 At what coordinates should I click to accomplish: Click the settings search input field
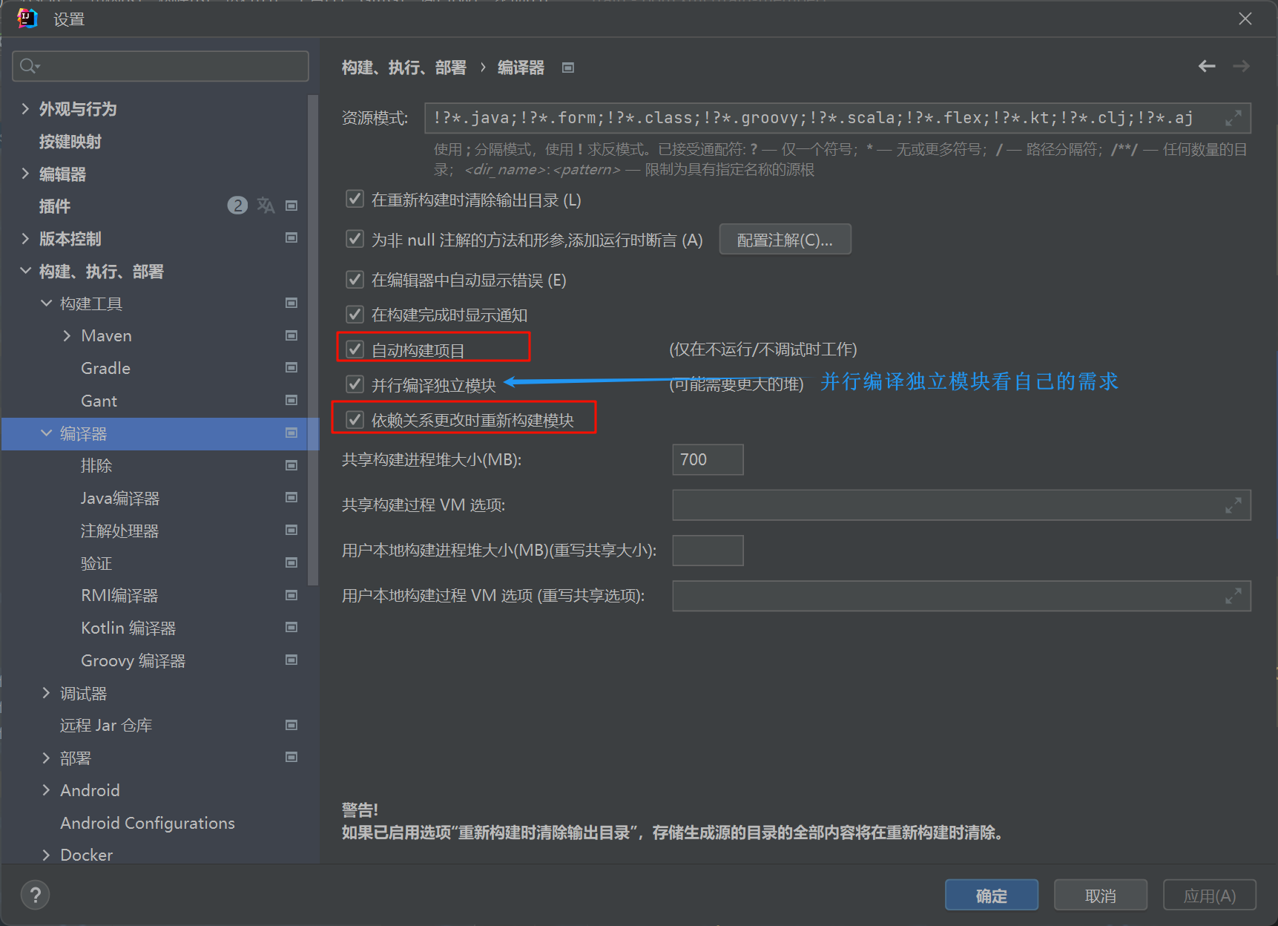(161, 66)
